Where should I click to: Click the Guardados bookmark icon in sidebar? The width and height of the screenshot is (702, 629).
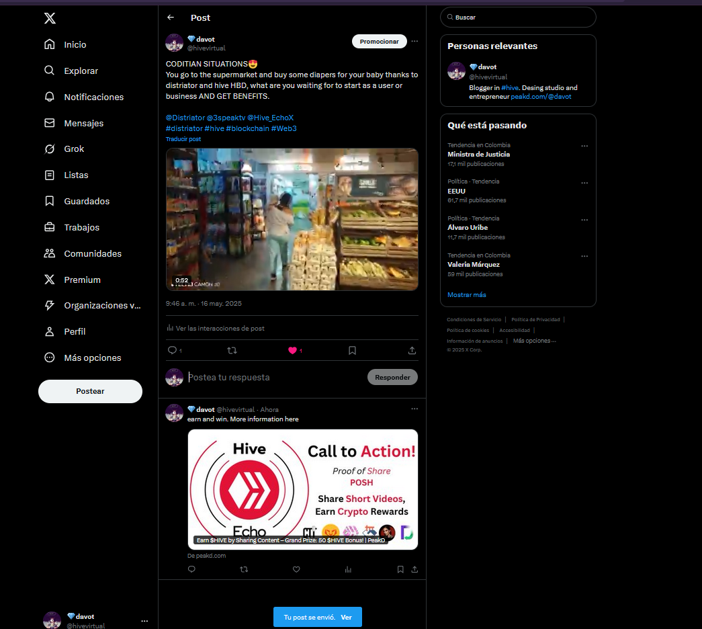coord(50,201)
